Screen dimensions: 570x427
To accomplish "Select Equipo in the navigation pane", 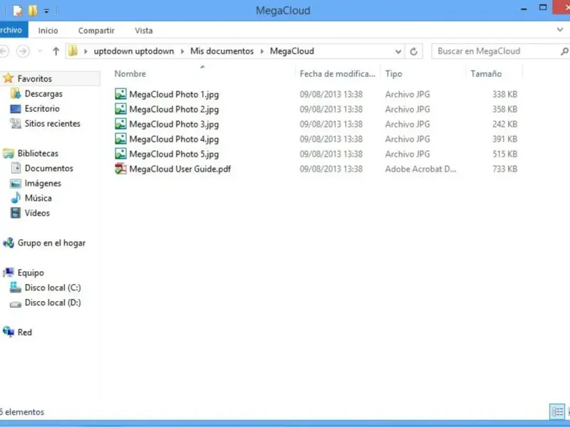I will click(x=31, y=273).
